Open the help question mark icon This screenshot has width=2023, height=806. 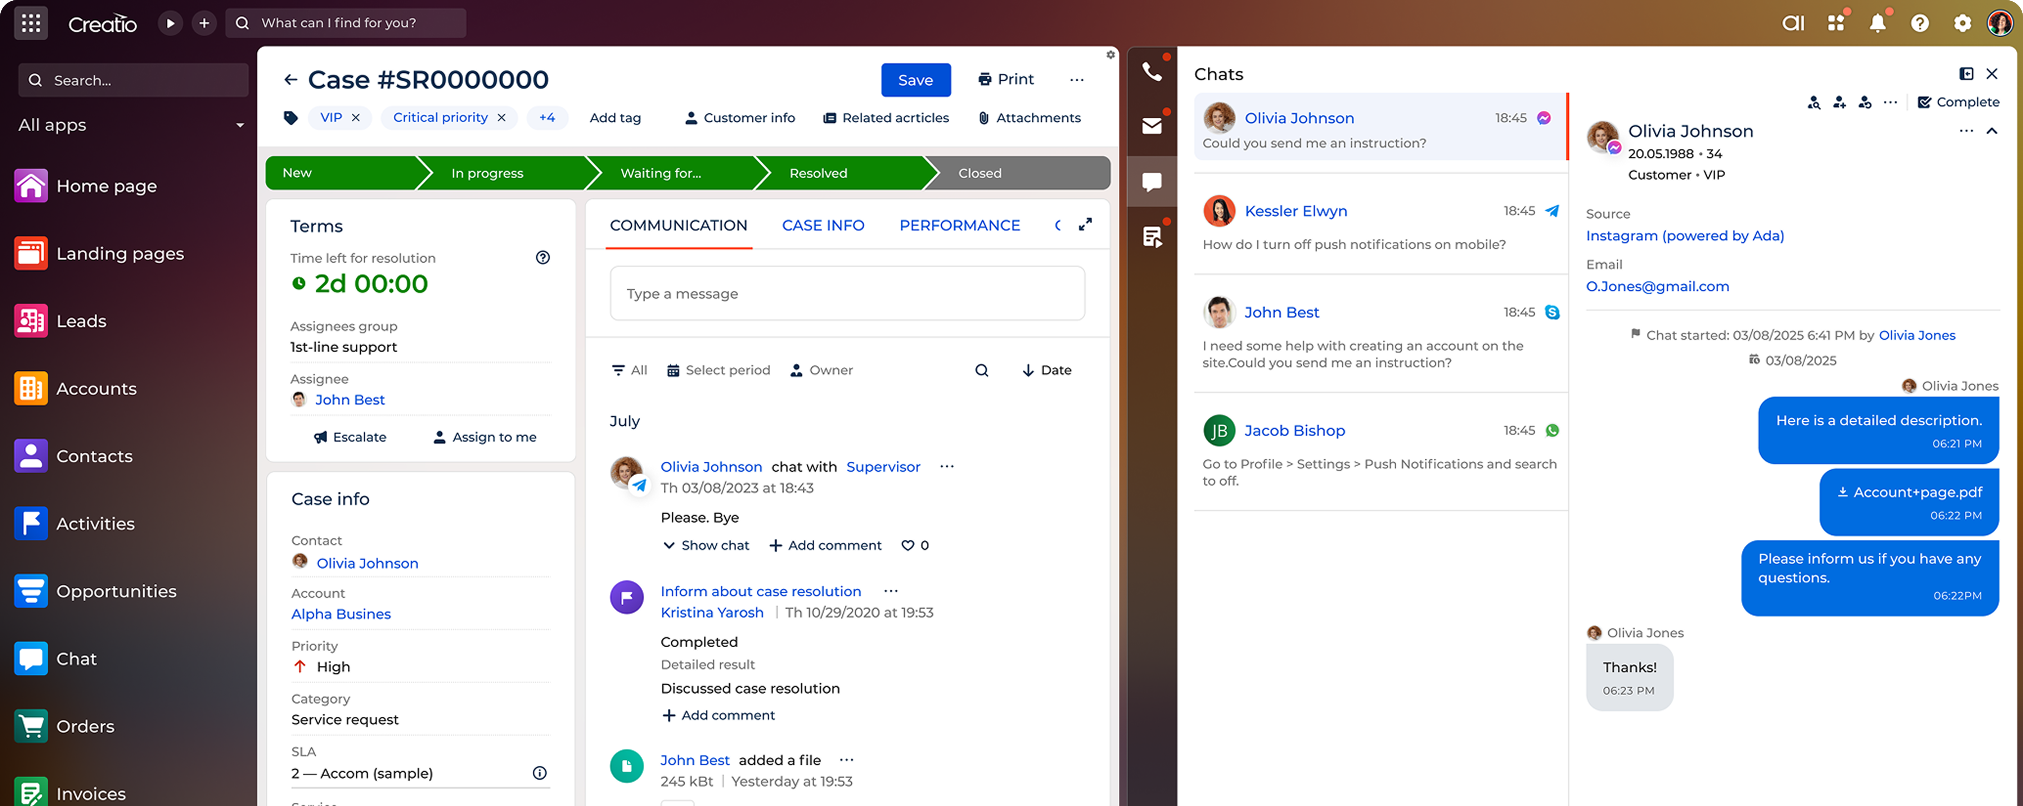pyautogui.click(x=1920, y=23)
